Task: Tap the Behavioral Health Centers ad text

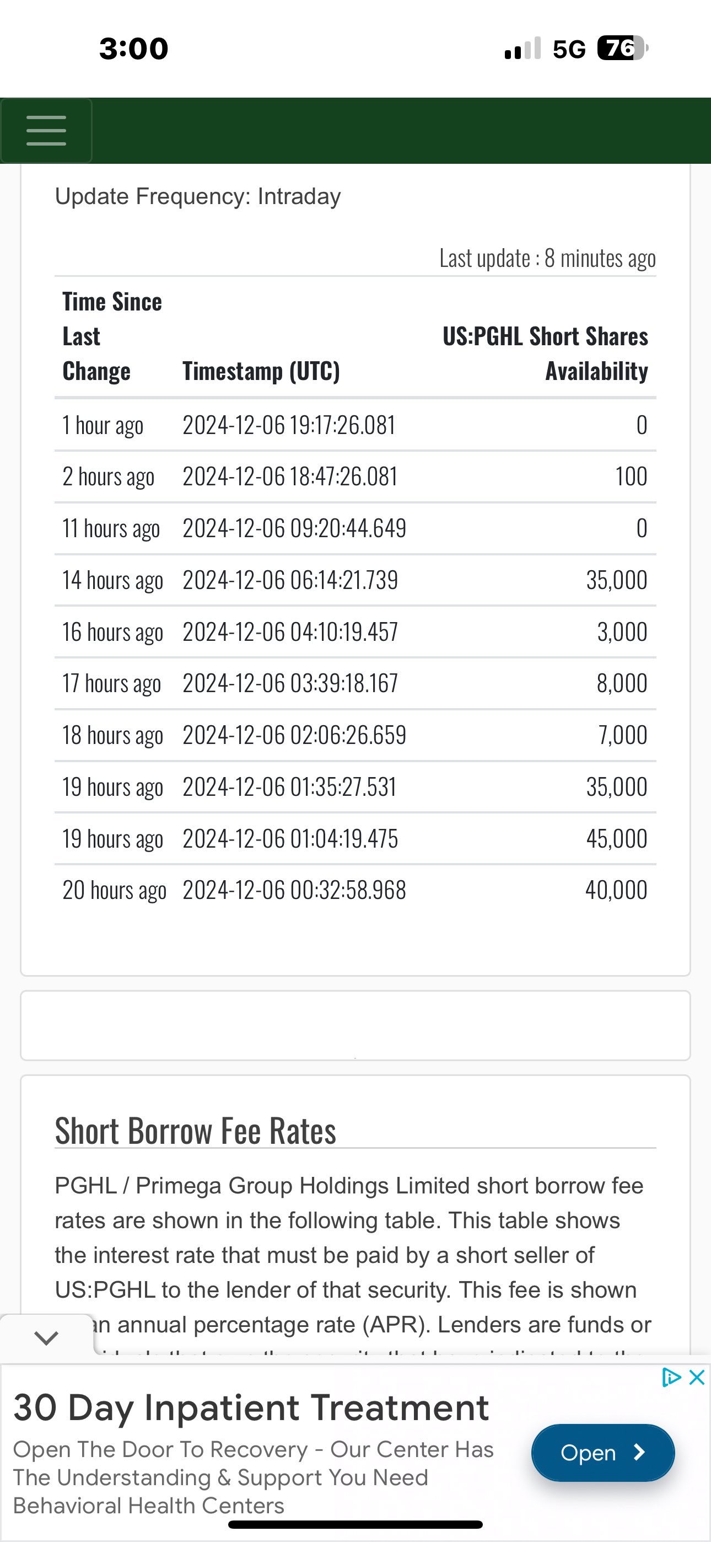Action: tap(148, 1506)
